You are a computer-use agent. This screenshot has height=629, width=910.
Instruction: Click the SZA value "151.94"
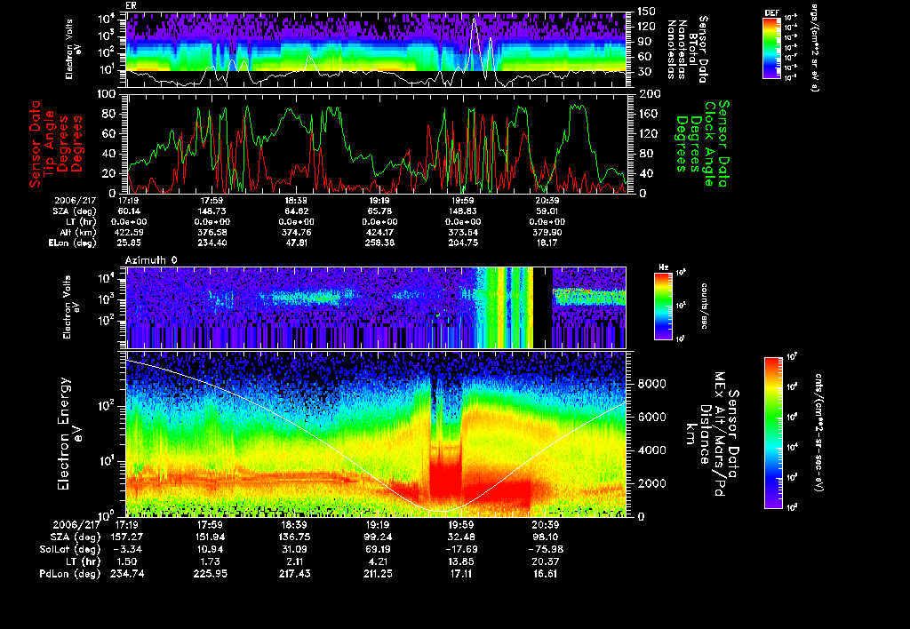210,537
